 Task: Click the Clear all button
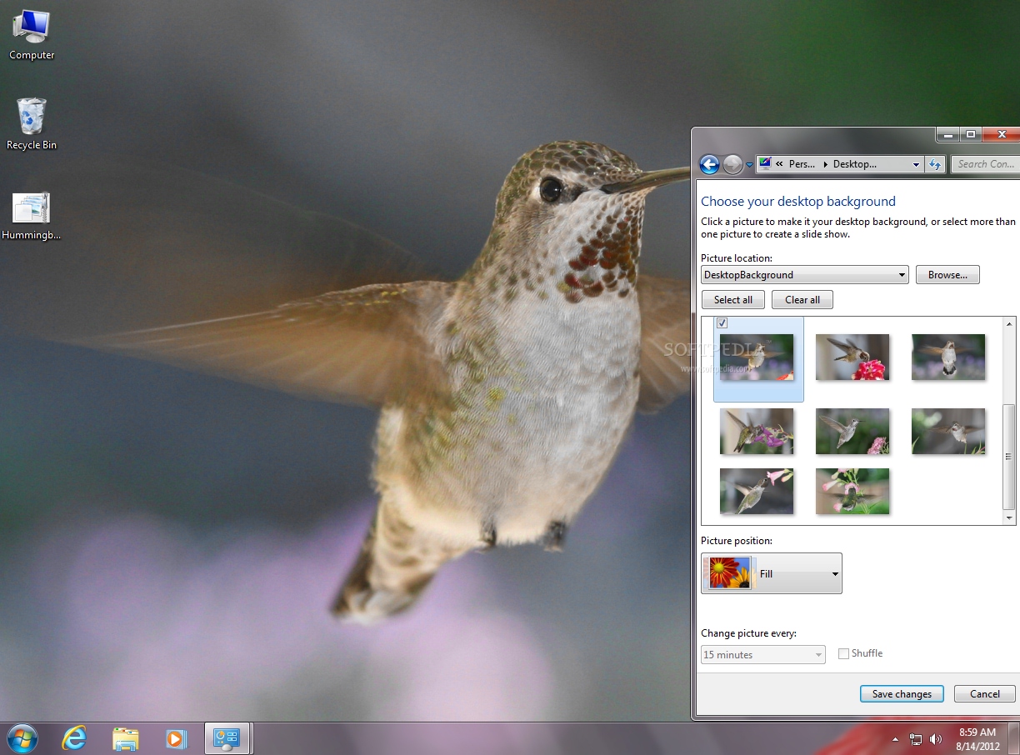[x=802, y=300]
